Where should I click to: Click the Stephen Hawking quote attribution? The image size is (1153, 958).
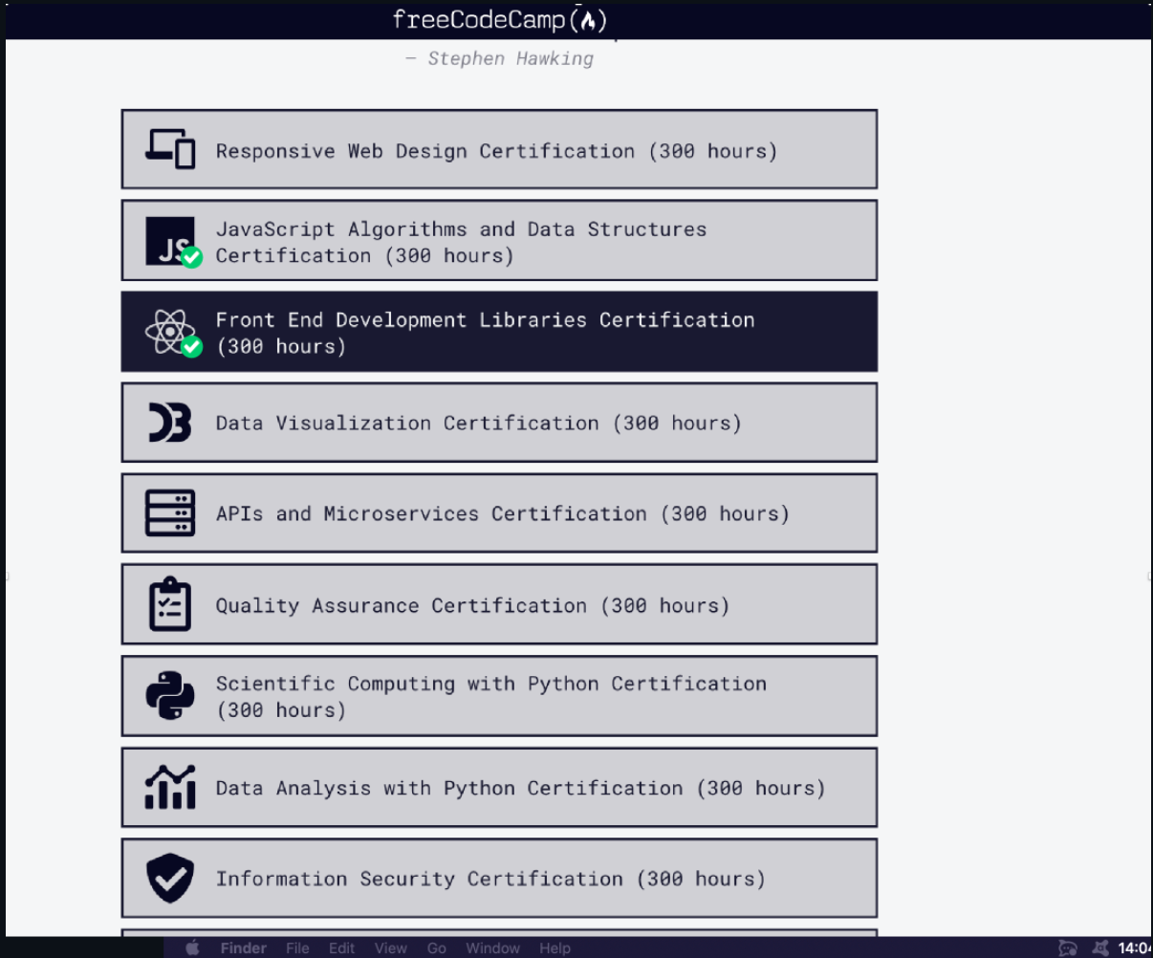pyautogui.click(x=499, y=58)
